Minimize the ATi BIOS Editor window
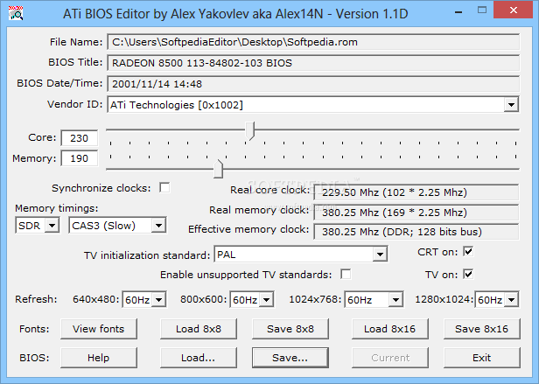Image resolution: width=539 pixels, height=384 pixels. tap(458, 11)
